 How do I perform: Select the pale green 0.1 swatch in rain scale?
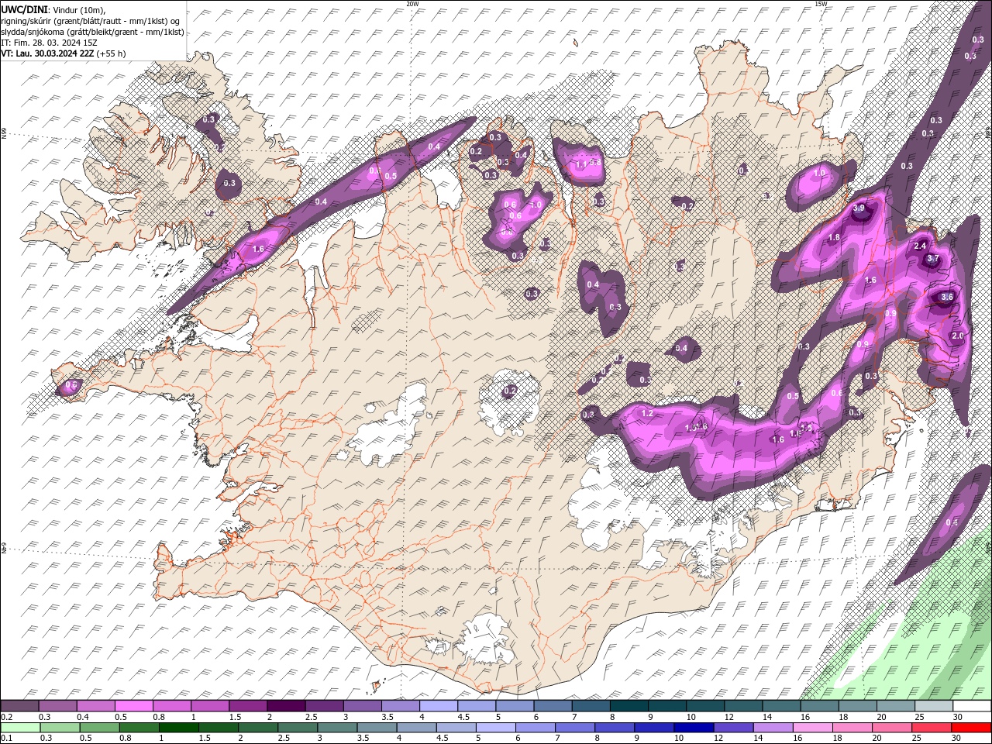21,728
